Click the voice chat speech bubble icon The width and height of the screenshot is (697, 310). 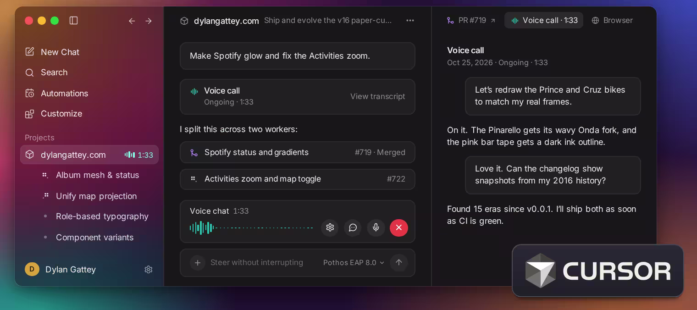click(353, 227)
